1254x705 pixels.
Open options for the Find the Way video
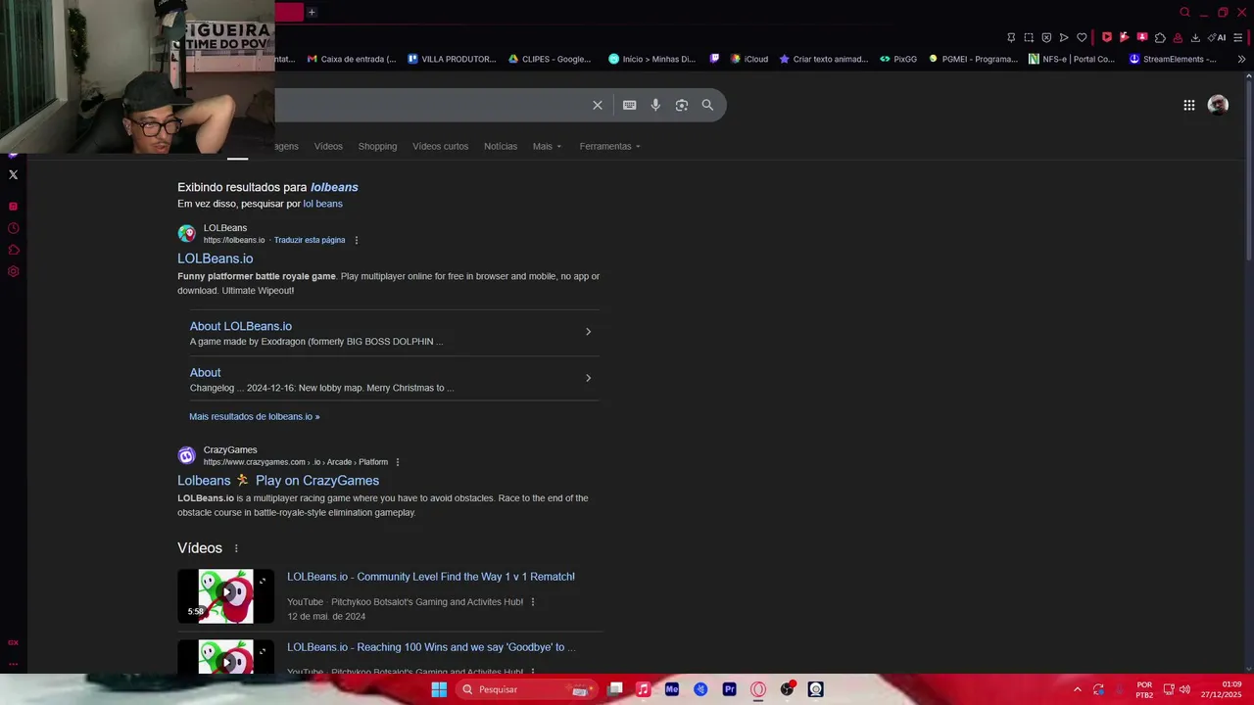pyautogui.click(x=533, y=602)
